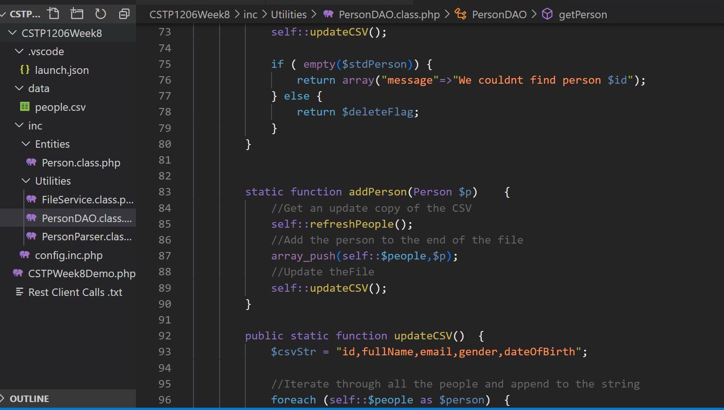This screenshot has width=724, height=410.
Task: Collapse the inc folder
Action: click(x=19, y=125)
